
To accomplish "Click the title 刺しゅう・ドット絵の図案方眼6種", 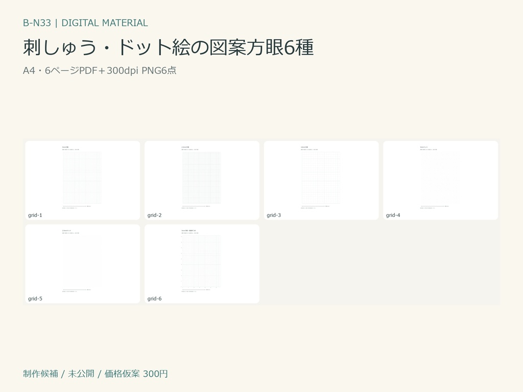I will (168, 47).
